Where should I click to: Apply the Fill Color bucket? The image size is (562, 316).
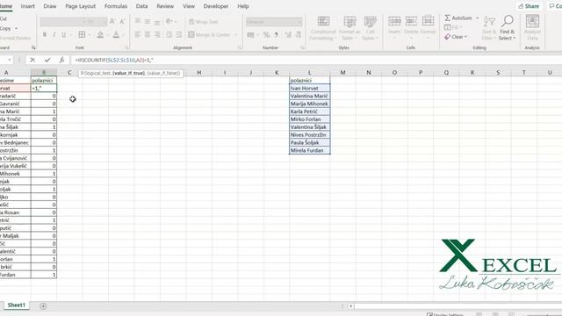point(100,35)
